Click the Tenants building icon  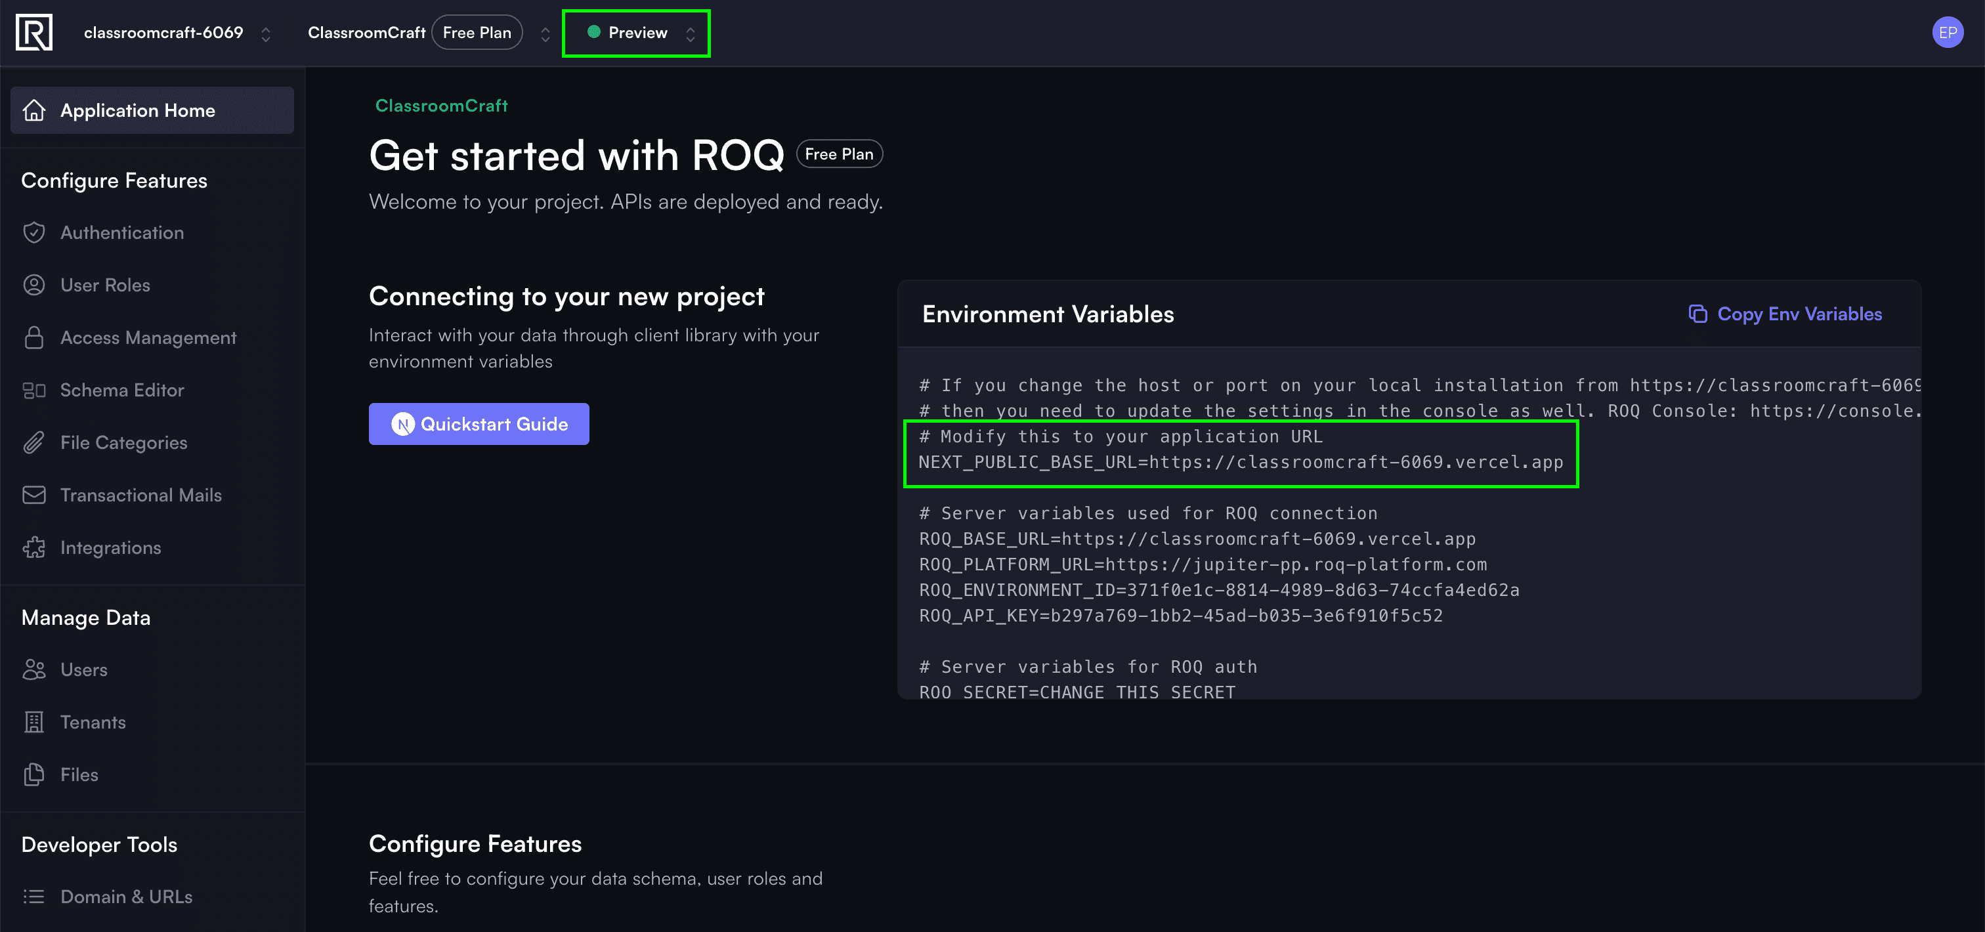pyautogui.click(x=34, y=722)
